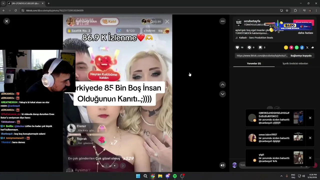Dismiss QWXKDJHDSHSDJHSSJF notification
320x180 pixels.
(x=310, y=118)
